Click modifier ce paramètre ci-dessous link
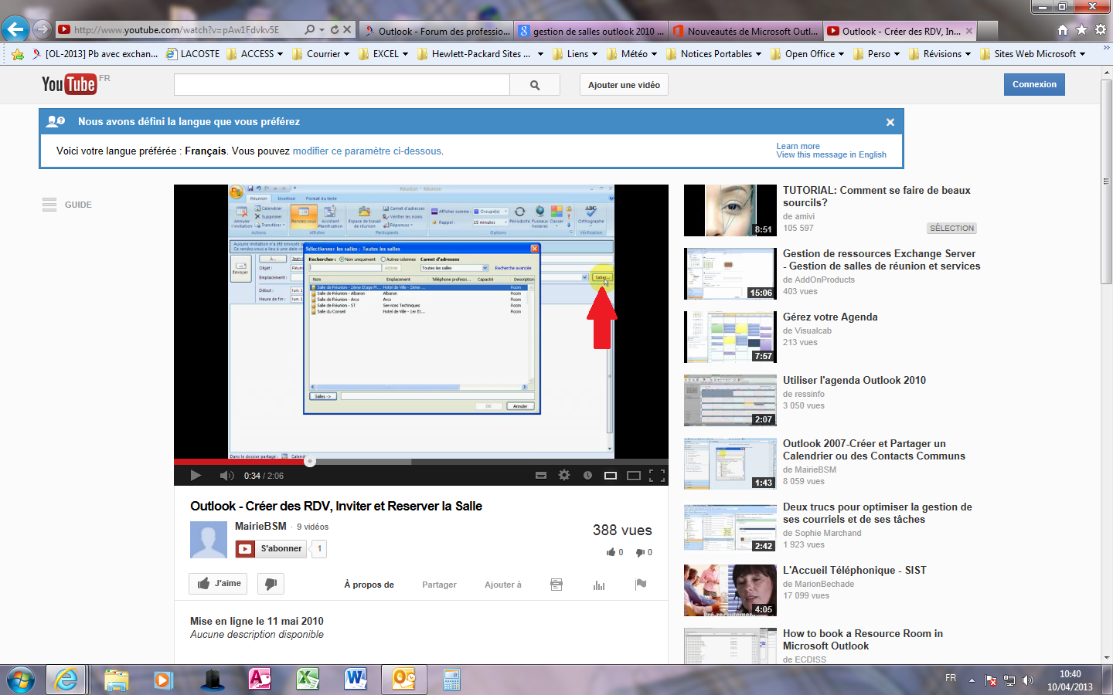This screenshot has width=1113, height=695. pos(367,151)
